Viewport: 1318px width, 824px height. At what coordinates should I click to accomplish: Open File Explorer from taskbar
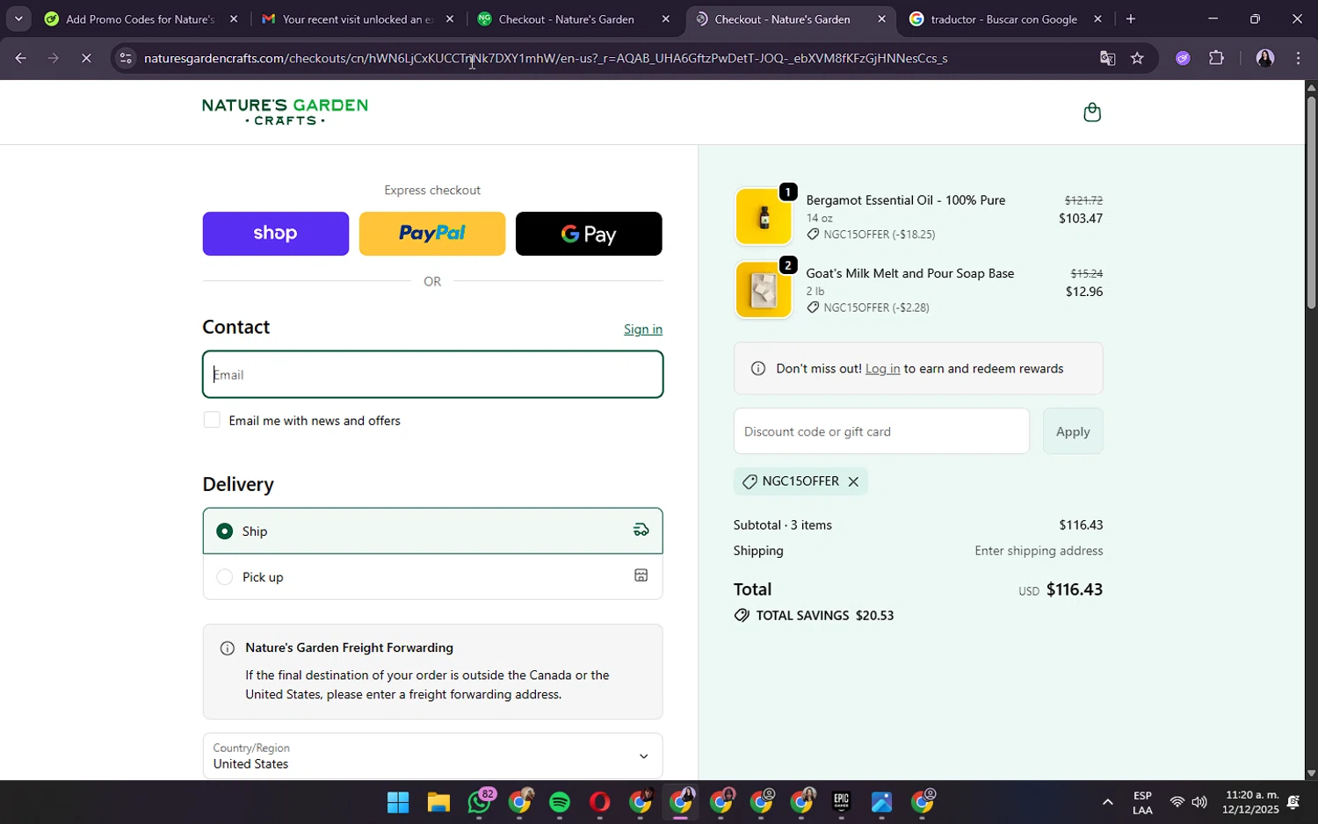[438, 802]
